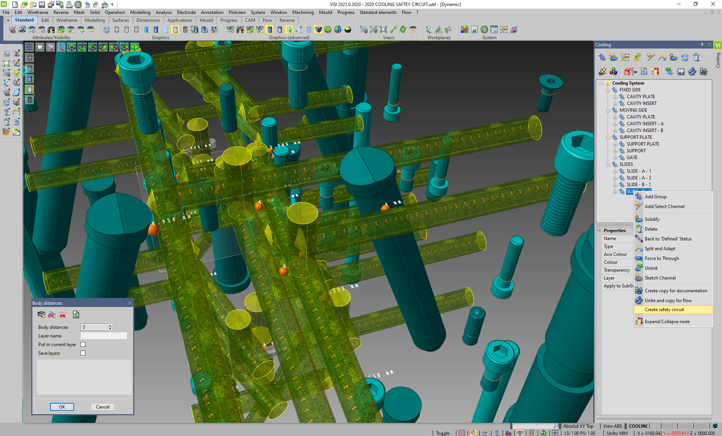Tick the Save layers checkbox
Image resolution: width=722 pixels, height=436 pixels.
83,353
